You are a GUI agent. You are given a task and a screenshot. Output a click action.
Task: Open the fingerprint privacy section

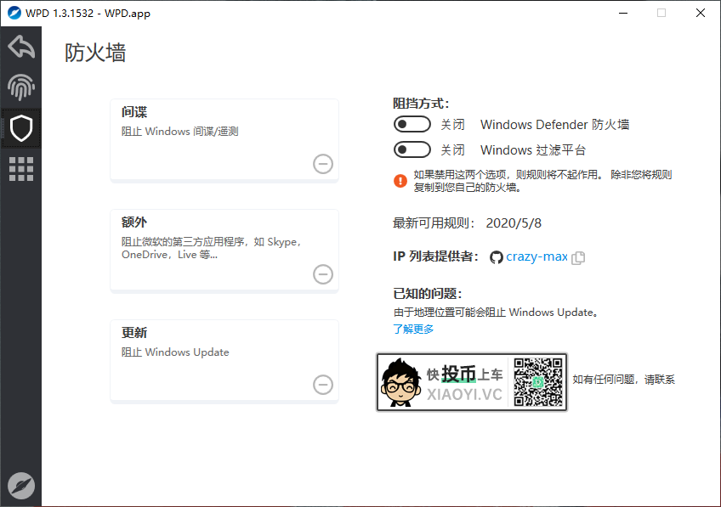pyautogui.click(x=20, y=87)
